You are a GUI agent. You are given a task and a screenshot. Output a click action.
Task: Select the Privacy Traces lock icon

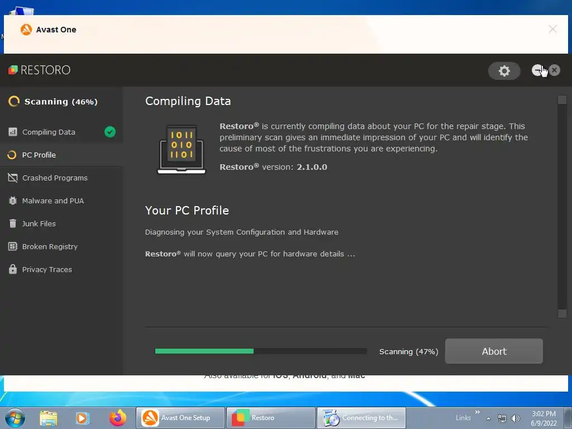pyautogui.click(x=13, y=269)
